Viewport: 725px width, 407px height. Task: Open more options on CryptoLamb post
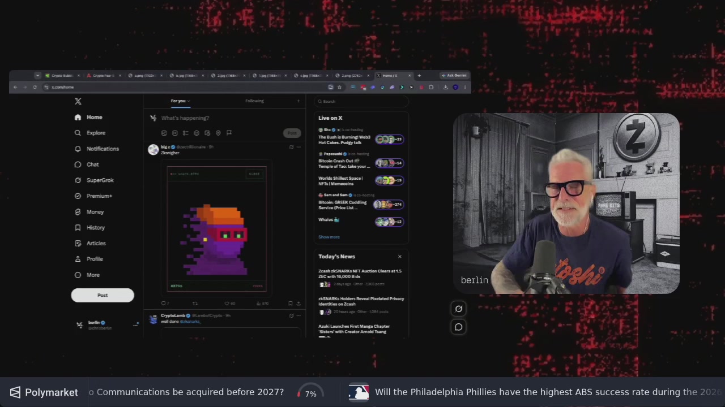point(298,316)
